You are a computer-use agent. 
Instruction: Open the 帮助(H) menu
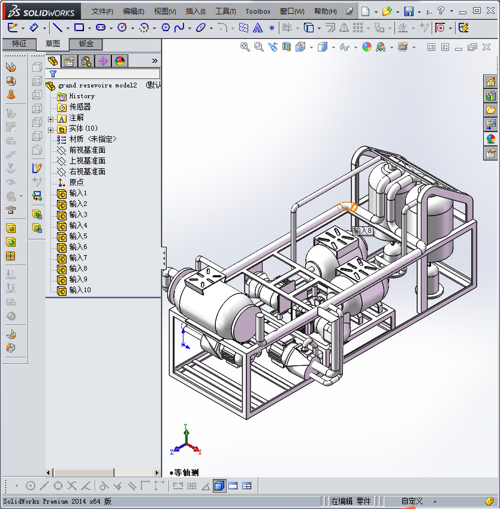325,11
